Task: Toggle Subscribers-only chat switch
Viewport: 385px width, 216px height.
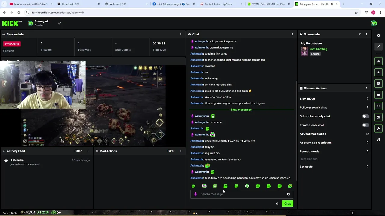Action: tap(365, 116)
